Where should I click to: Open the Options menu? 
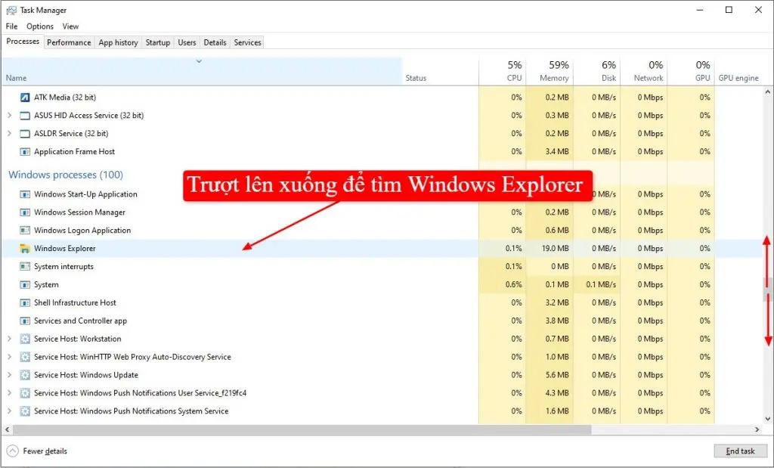(40, 26)
